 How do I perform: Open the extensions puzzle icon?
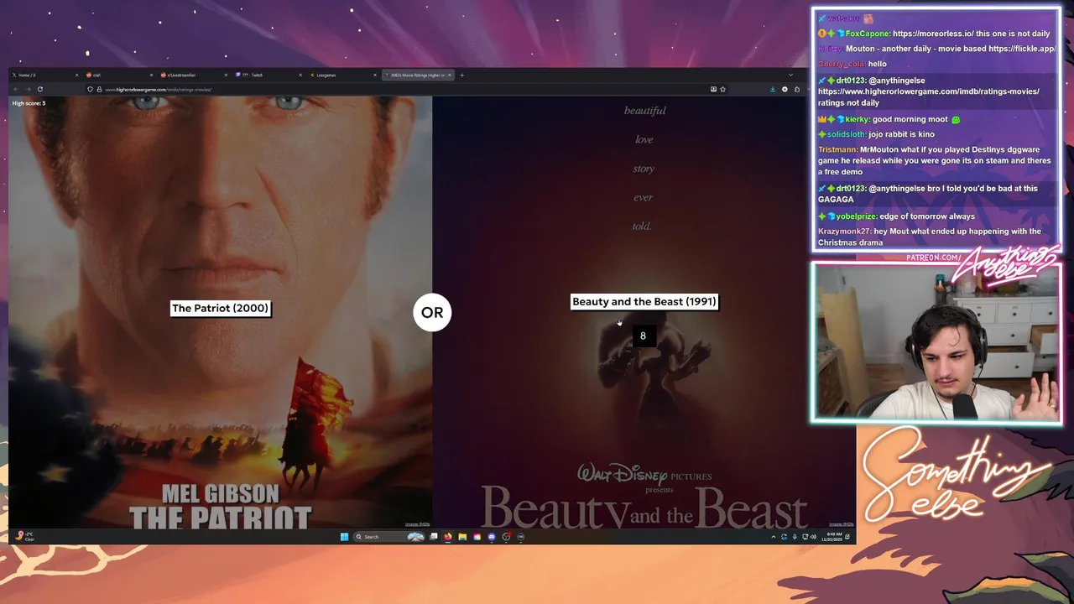pyautogui.click(x=797, y=89)
